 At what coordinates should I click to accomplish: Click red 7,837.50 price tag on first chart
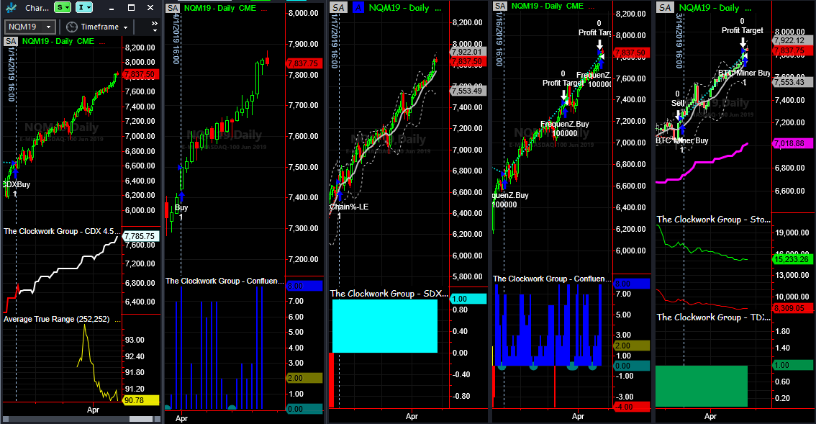pyautogui.click(x=141, y=74)
